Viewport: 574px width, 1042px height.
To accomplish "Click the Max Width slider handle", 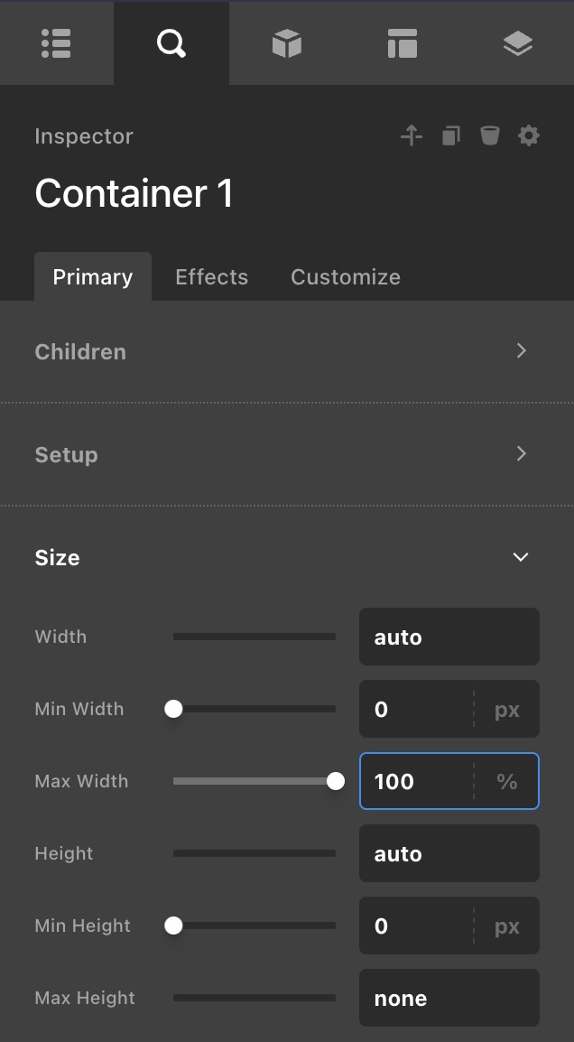I will tap(336, 781).
